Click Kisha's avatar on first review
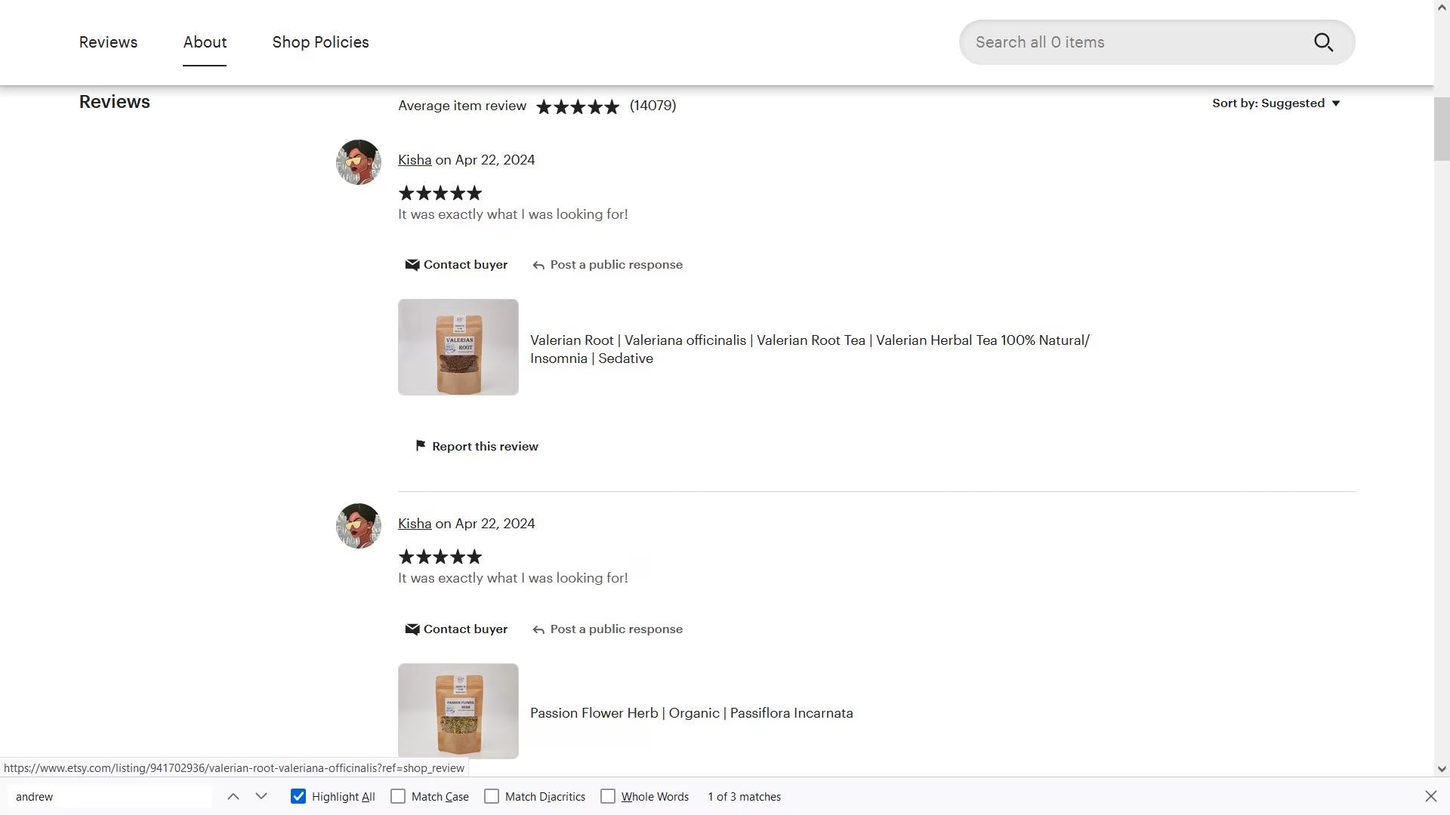 pos(358,162)
